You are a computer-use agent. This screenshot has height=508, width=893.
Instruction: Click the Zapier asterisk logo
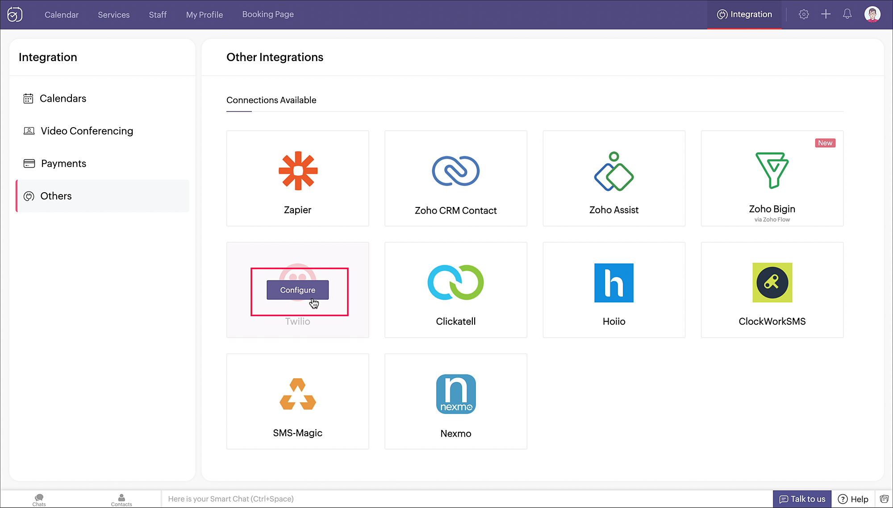(298, 171)
